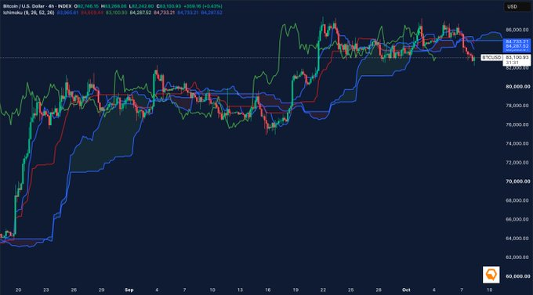Click date 22 on the time axis

pyautogui.click(x=323, y=290)
